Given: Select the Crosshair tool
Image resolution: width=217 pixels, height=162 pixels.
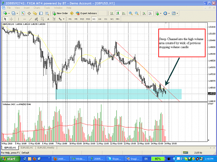Looking at the screenshot, I should 11,19.
